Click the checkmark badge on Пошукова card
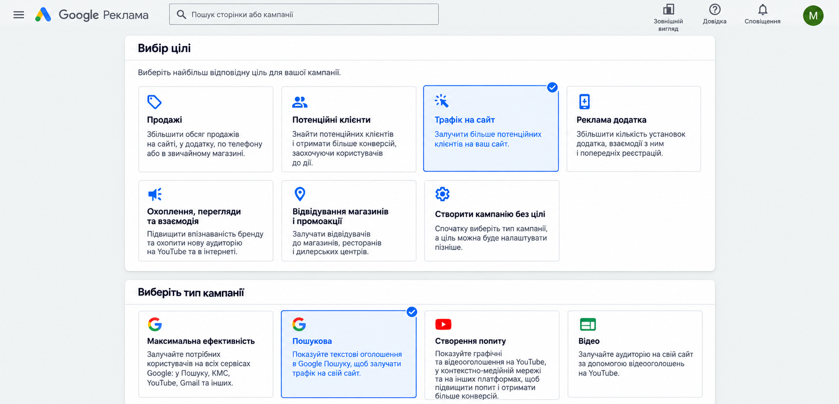This screenshot has width=839, height=404. click(x=412, y=312)
